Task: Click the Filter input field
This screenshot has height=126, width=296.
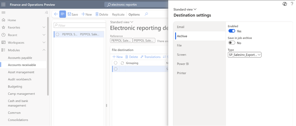Action: (79, 25)
